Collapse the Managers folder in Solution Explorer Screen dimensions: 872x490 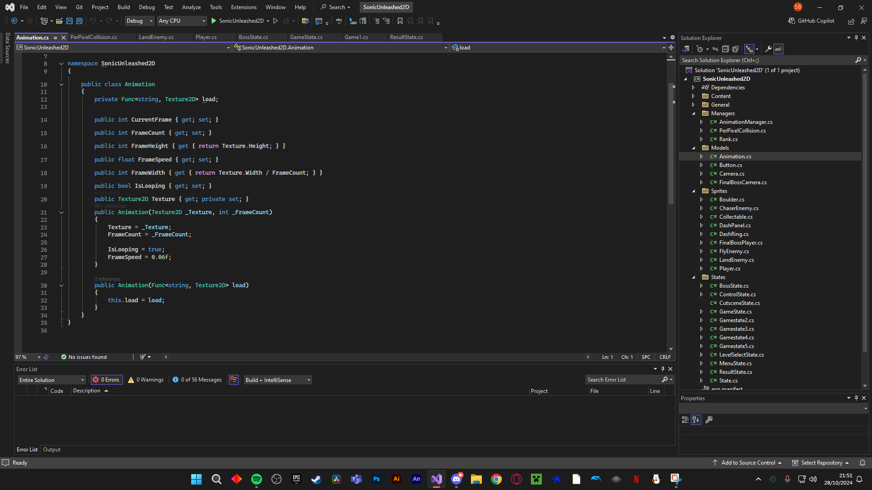694,113
